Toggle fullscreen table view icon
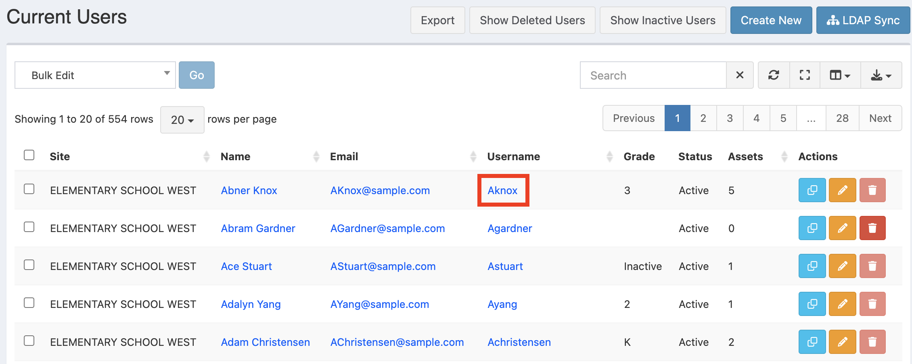 pyautogui.click(x=805, y=75)
